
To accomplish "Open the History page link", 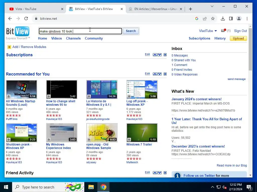I will (x=220, y=38).
